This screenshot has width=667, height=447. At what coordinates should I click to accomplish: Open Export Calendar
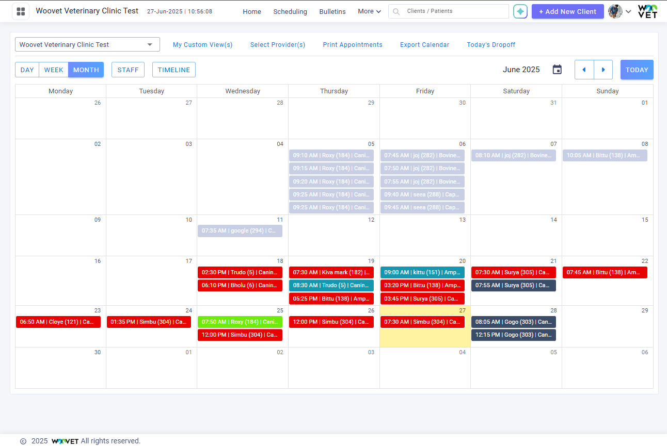click(424, 45)
